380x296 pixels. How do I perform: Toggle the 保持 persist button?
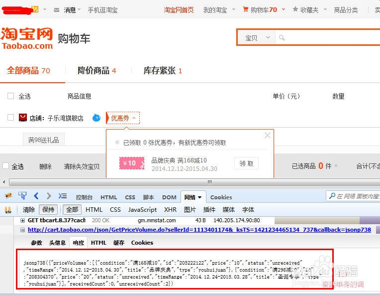coord(48,210)
